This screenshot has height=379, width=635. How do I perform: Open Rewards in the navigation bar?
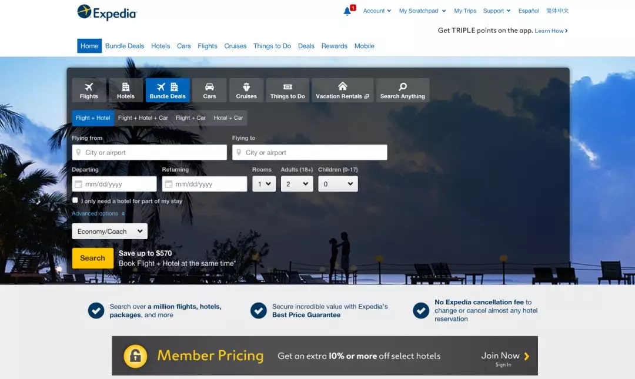click(x=334, y=46)
